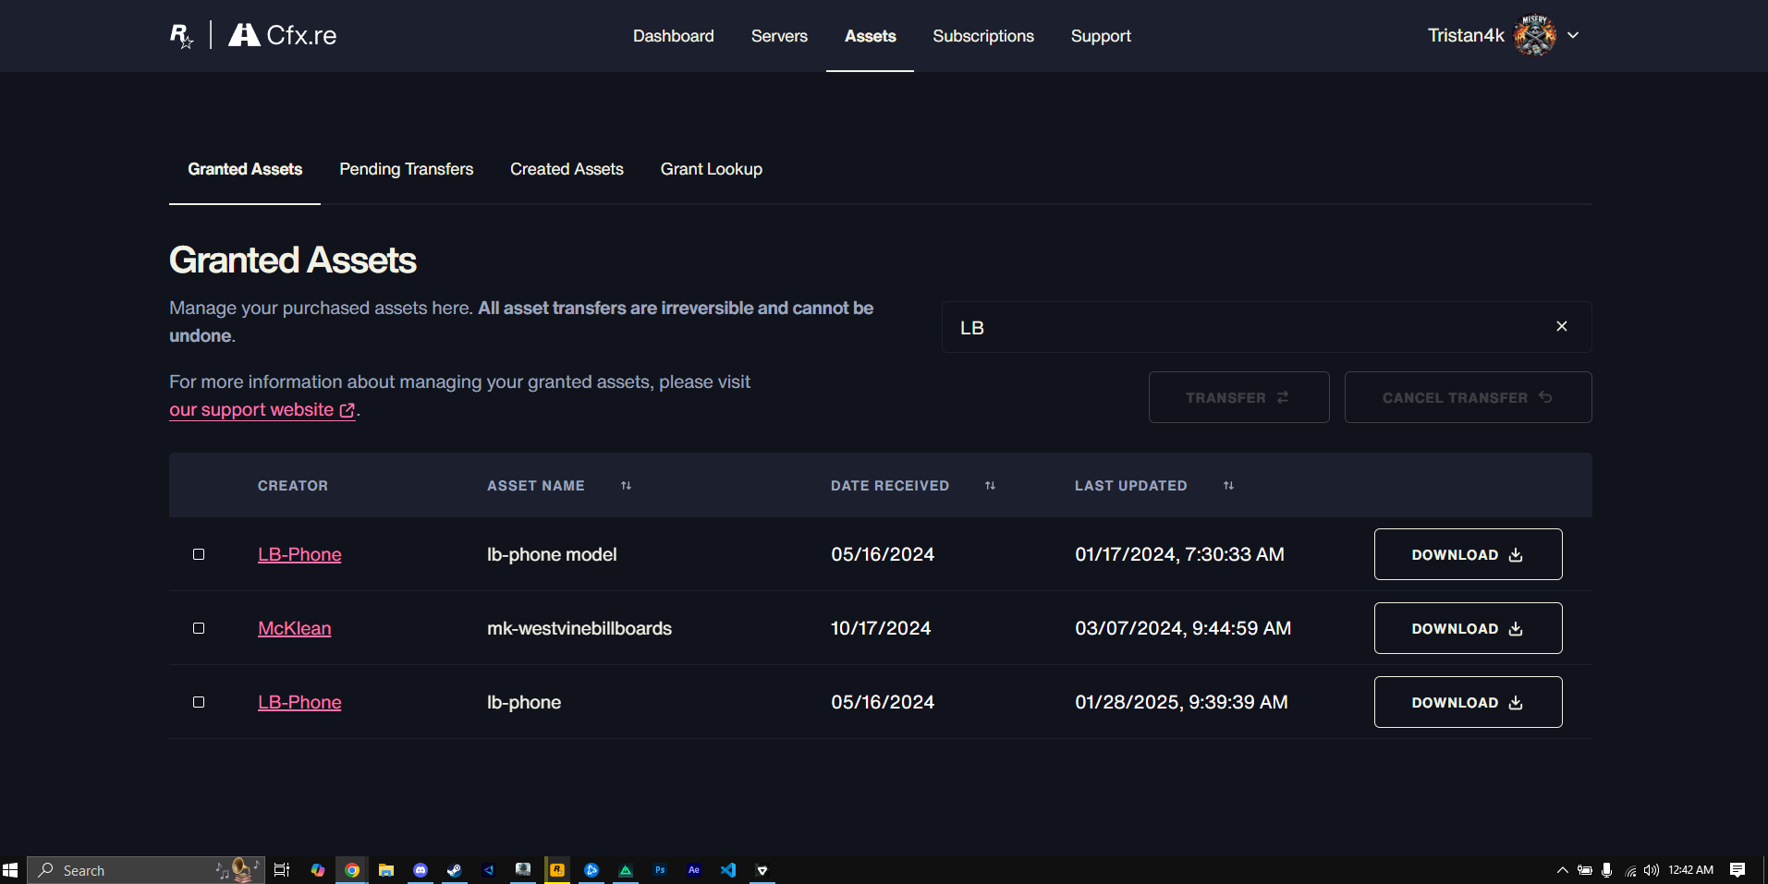This screenshot has width=1768, height=884.
Task: Open Visual Studio Code from the taskbar
Action: (728, 870)
